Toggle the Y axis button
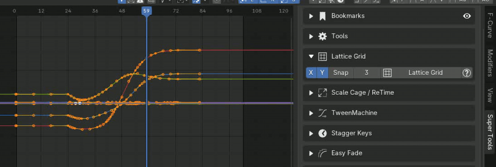Screen dimensions: 496x167 coord(322,73)
